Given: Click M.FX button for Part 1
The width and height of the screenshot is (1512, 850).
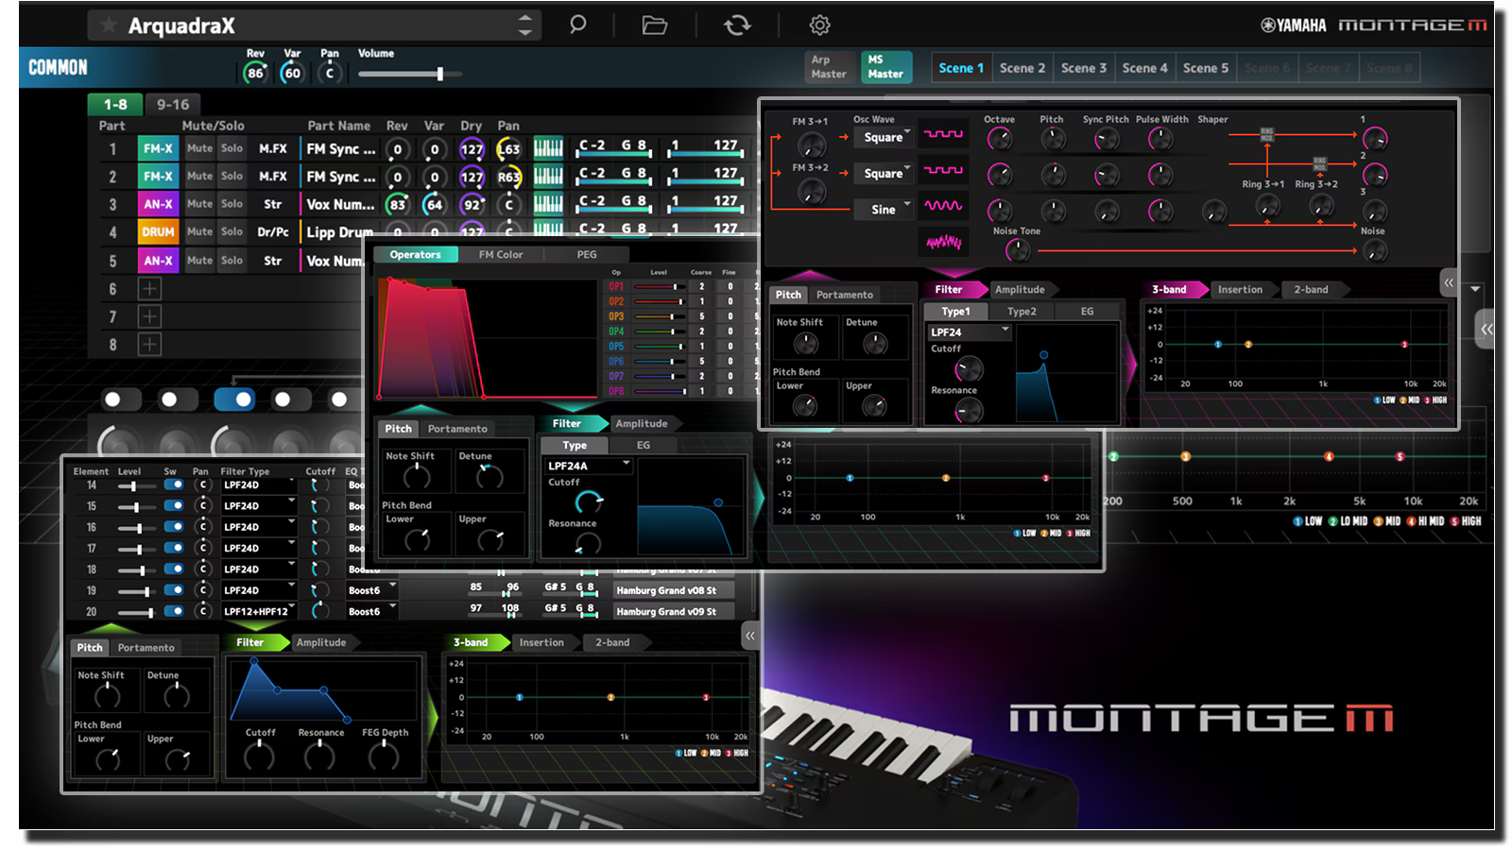Looking at the screenshot, I should pos(273,148).
